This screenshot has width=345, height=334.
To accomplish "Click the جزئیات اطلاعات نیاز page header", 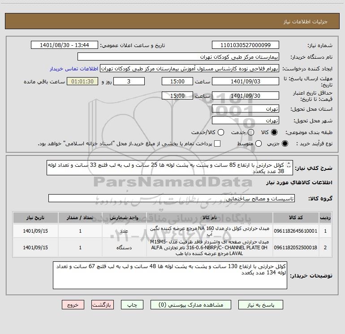I will click(x=305, y=22).
